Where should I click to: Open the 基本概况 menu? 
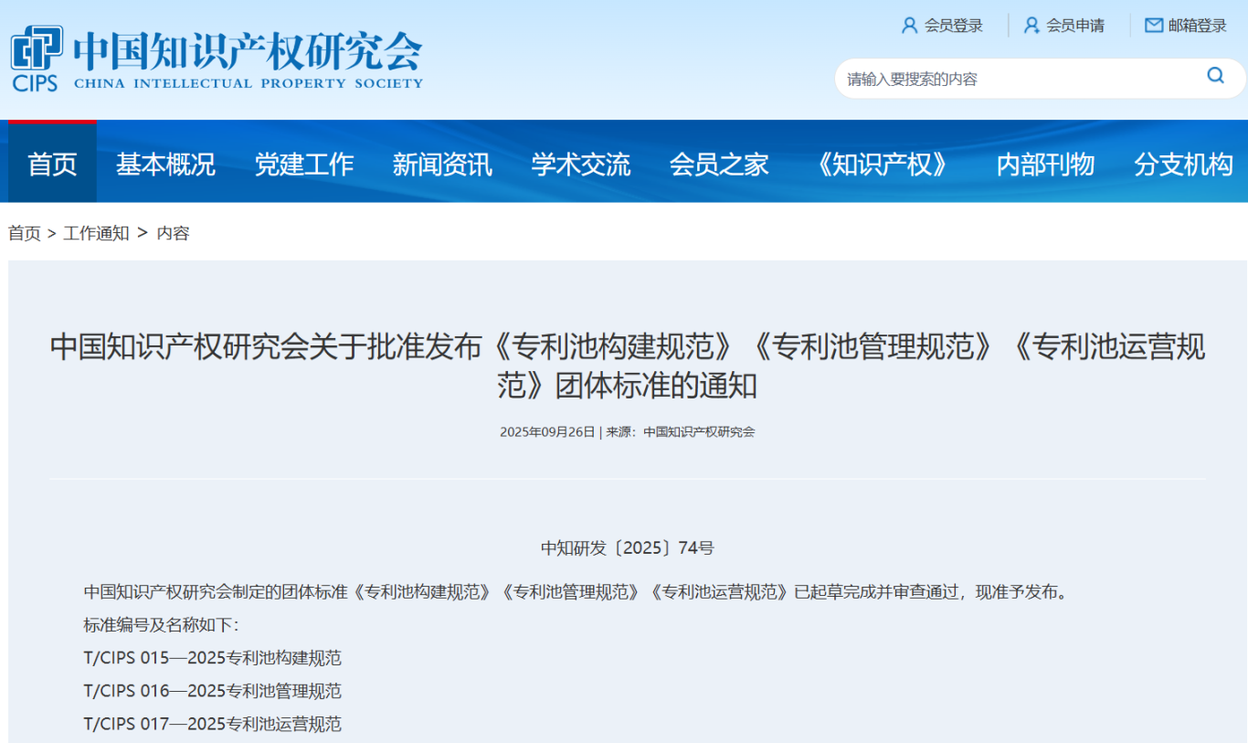pyautogui.click(x=165, y=165)
